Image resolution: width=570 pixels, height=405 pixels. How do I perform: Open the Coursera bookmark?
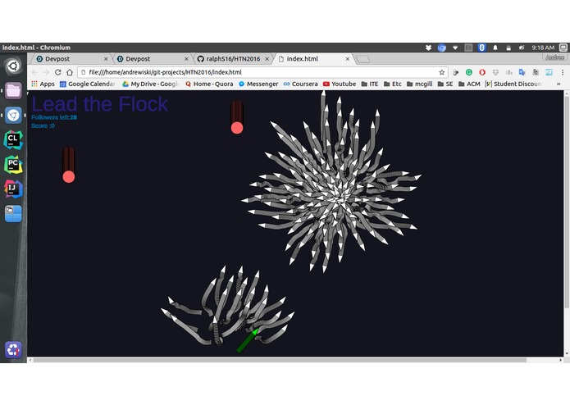point(301,84)
